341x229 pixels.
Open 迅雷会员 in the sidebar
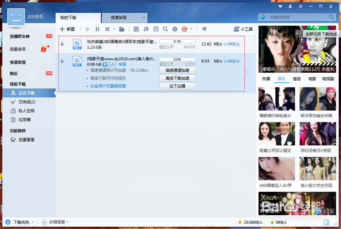point(18,49)
